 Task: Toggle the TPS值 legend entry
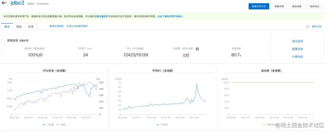pyautogui.click(x=48, y=124)
